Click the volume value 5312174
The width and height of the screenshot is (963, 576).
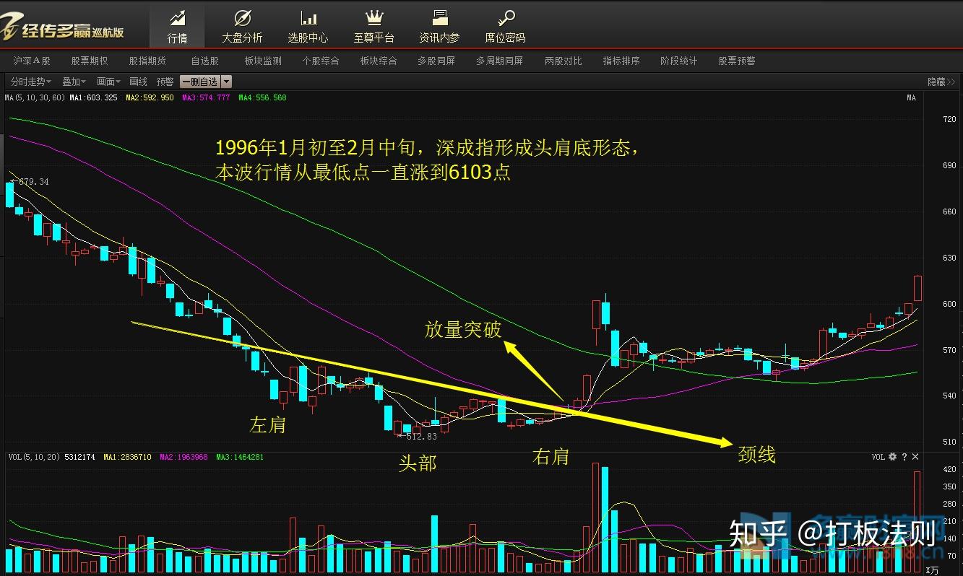pos(79,457)
